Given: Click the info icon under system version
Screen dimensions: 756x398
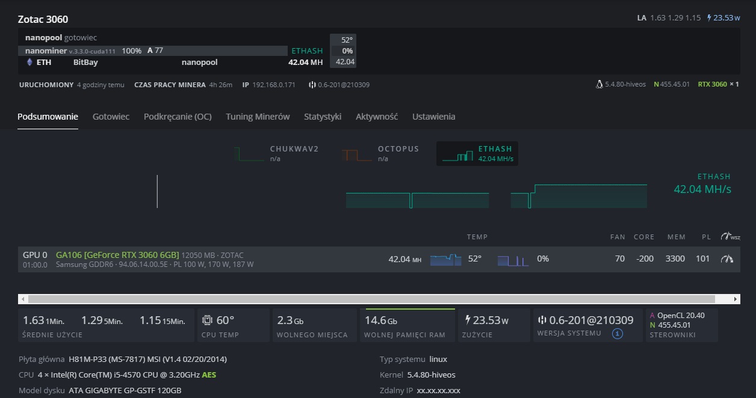Looking at the screenshot, I should (x=617, y=334).
